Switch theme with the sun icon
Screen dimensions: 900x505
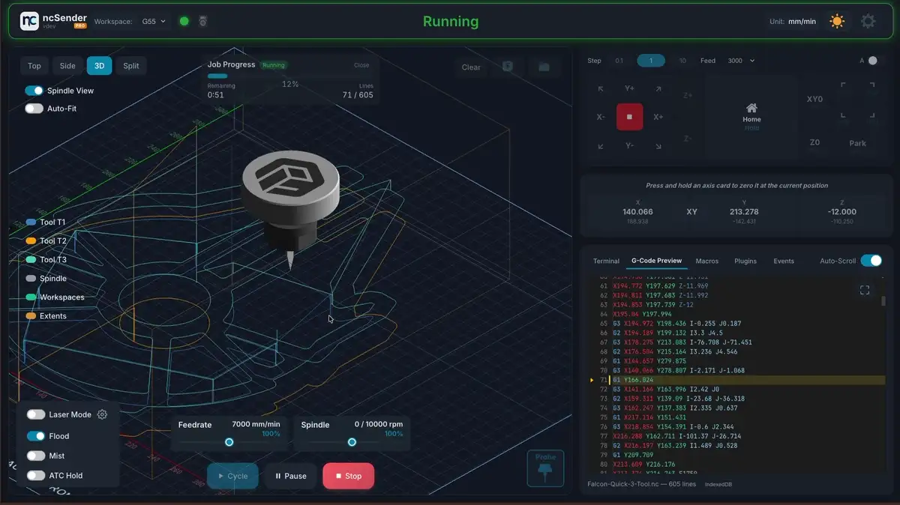pyautogui.click(x=837, y=21)
